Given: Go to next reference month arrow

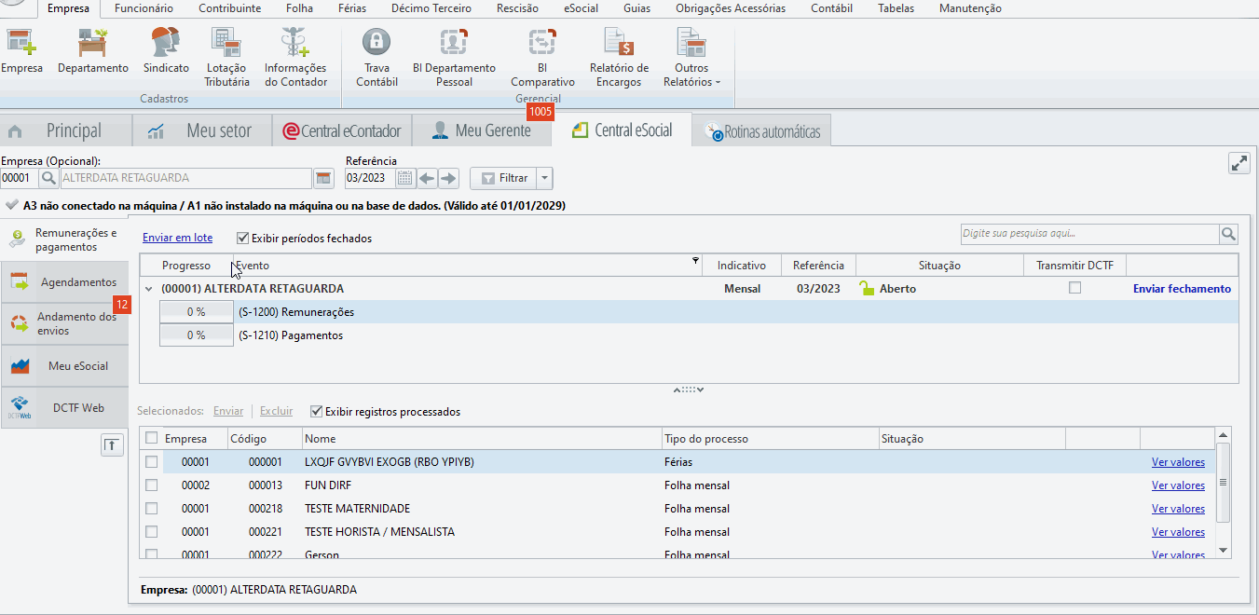Looking at the screenshot, I should [448, 178].
